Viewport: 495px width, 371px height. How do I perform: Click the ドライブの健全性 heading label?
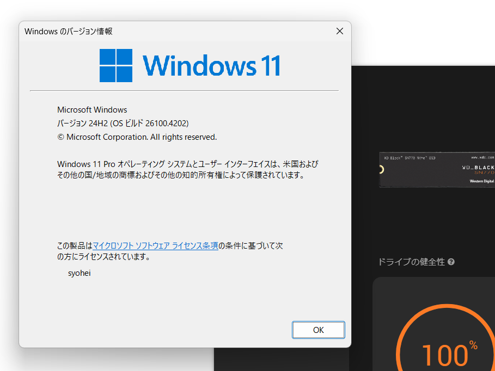411,262
